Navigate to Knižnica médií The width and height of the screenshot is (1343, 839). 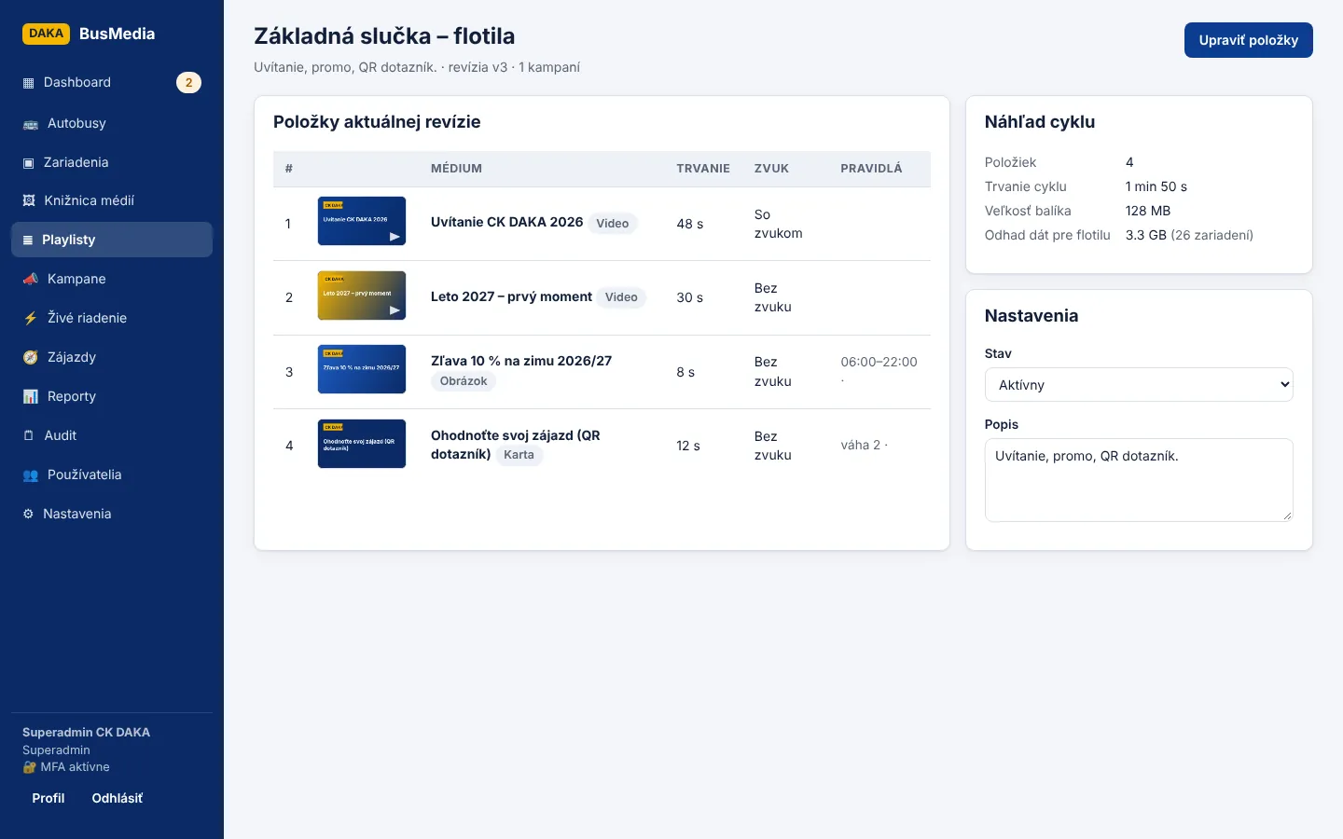click(x=112, y=201)
